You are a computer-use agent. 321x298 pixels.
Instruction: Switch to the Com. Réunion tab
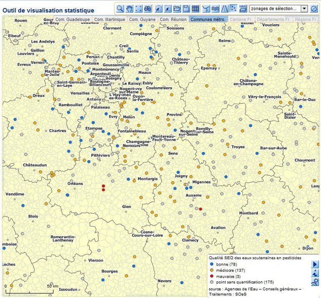173,19
